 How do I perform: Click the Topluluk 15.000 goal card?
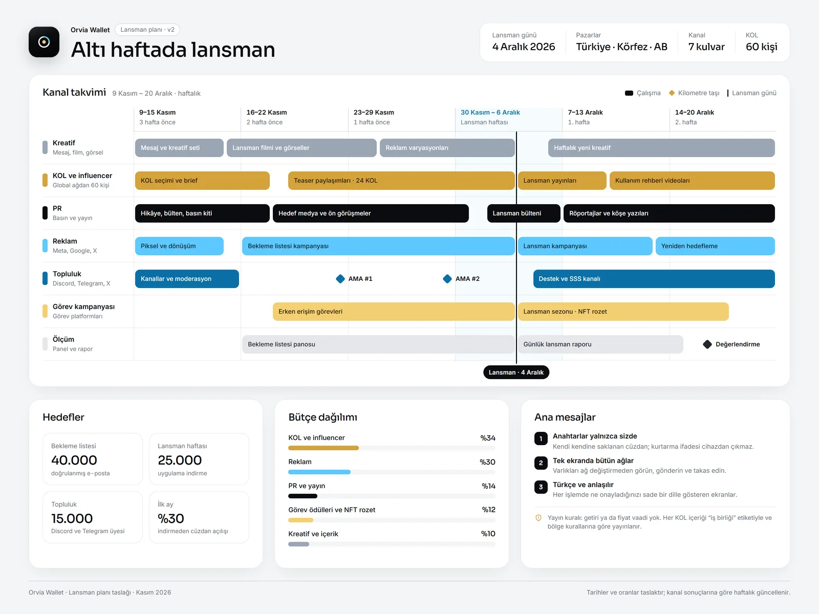(x=93, y=517)
